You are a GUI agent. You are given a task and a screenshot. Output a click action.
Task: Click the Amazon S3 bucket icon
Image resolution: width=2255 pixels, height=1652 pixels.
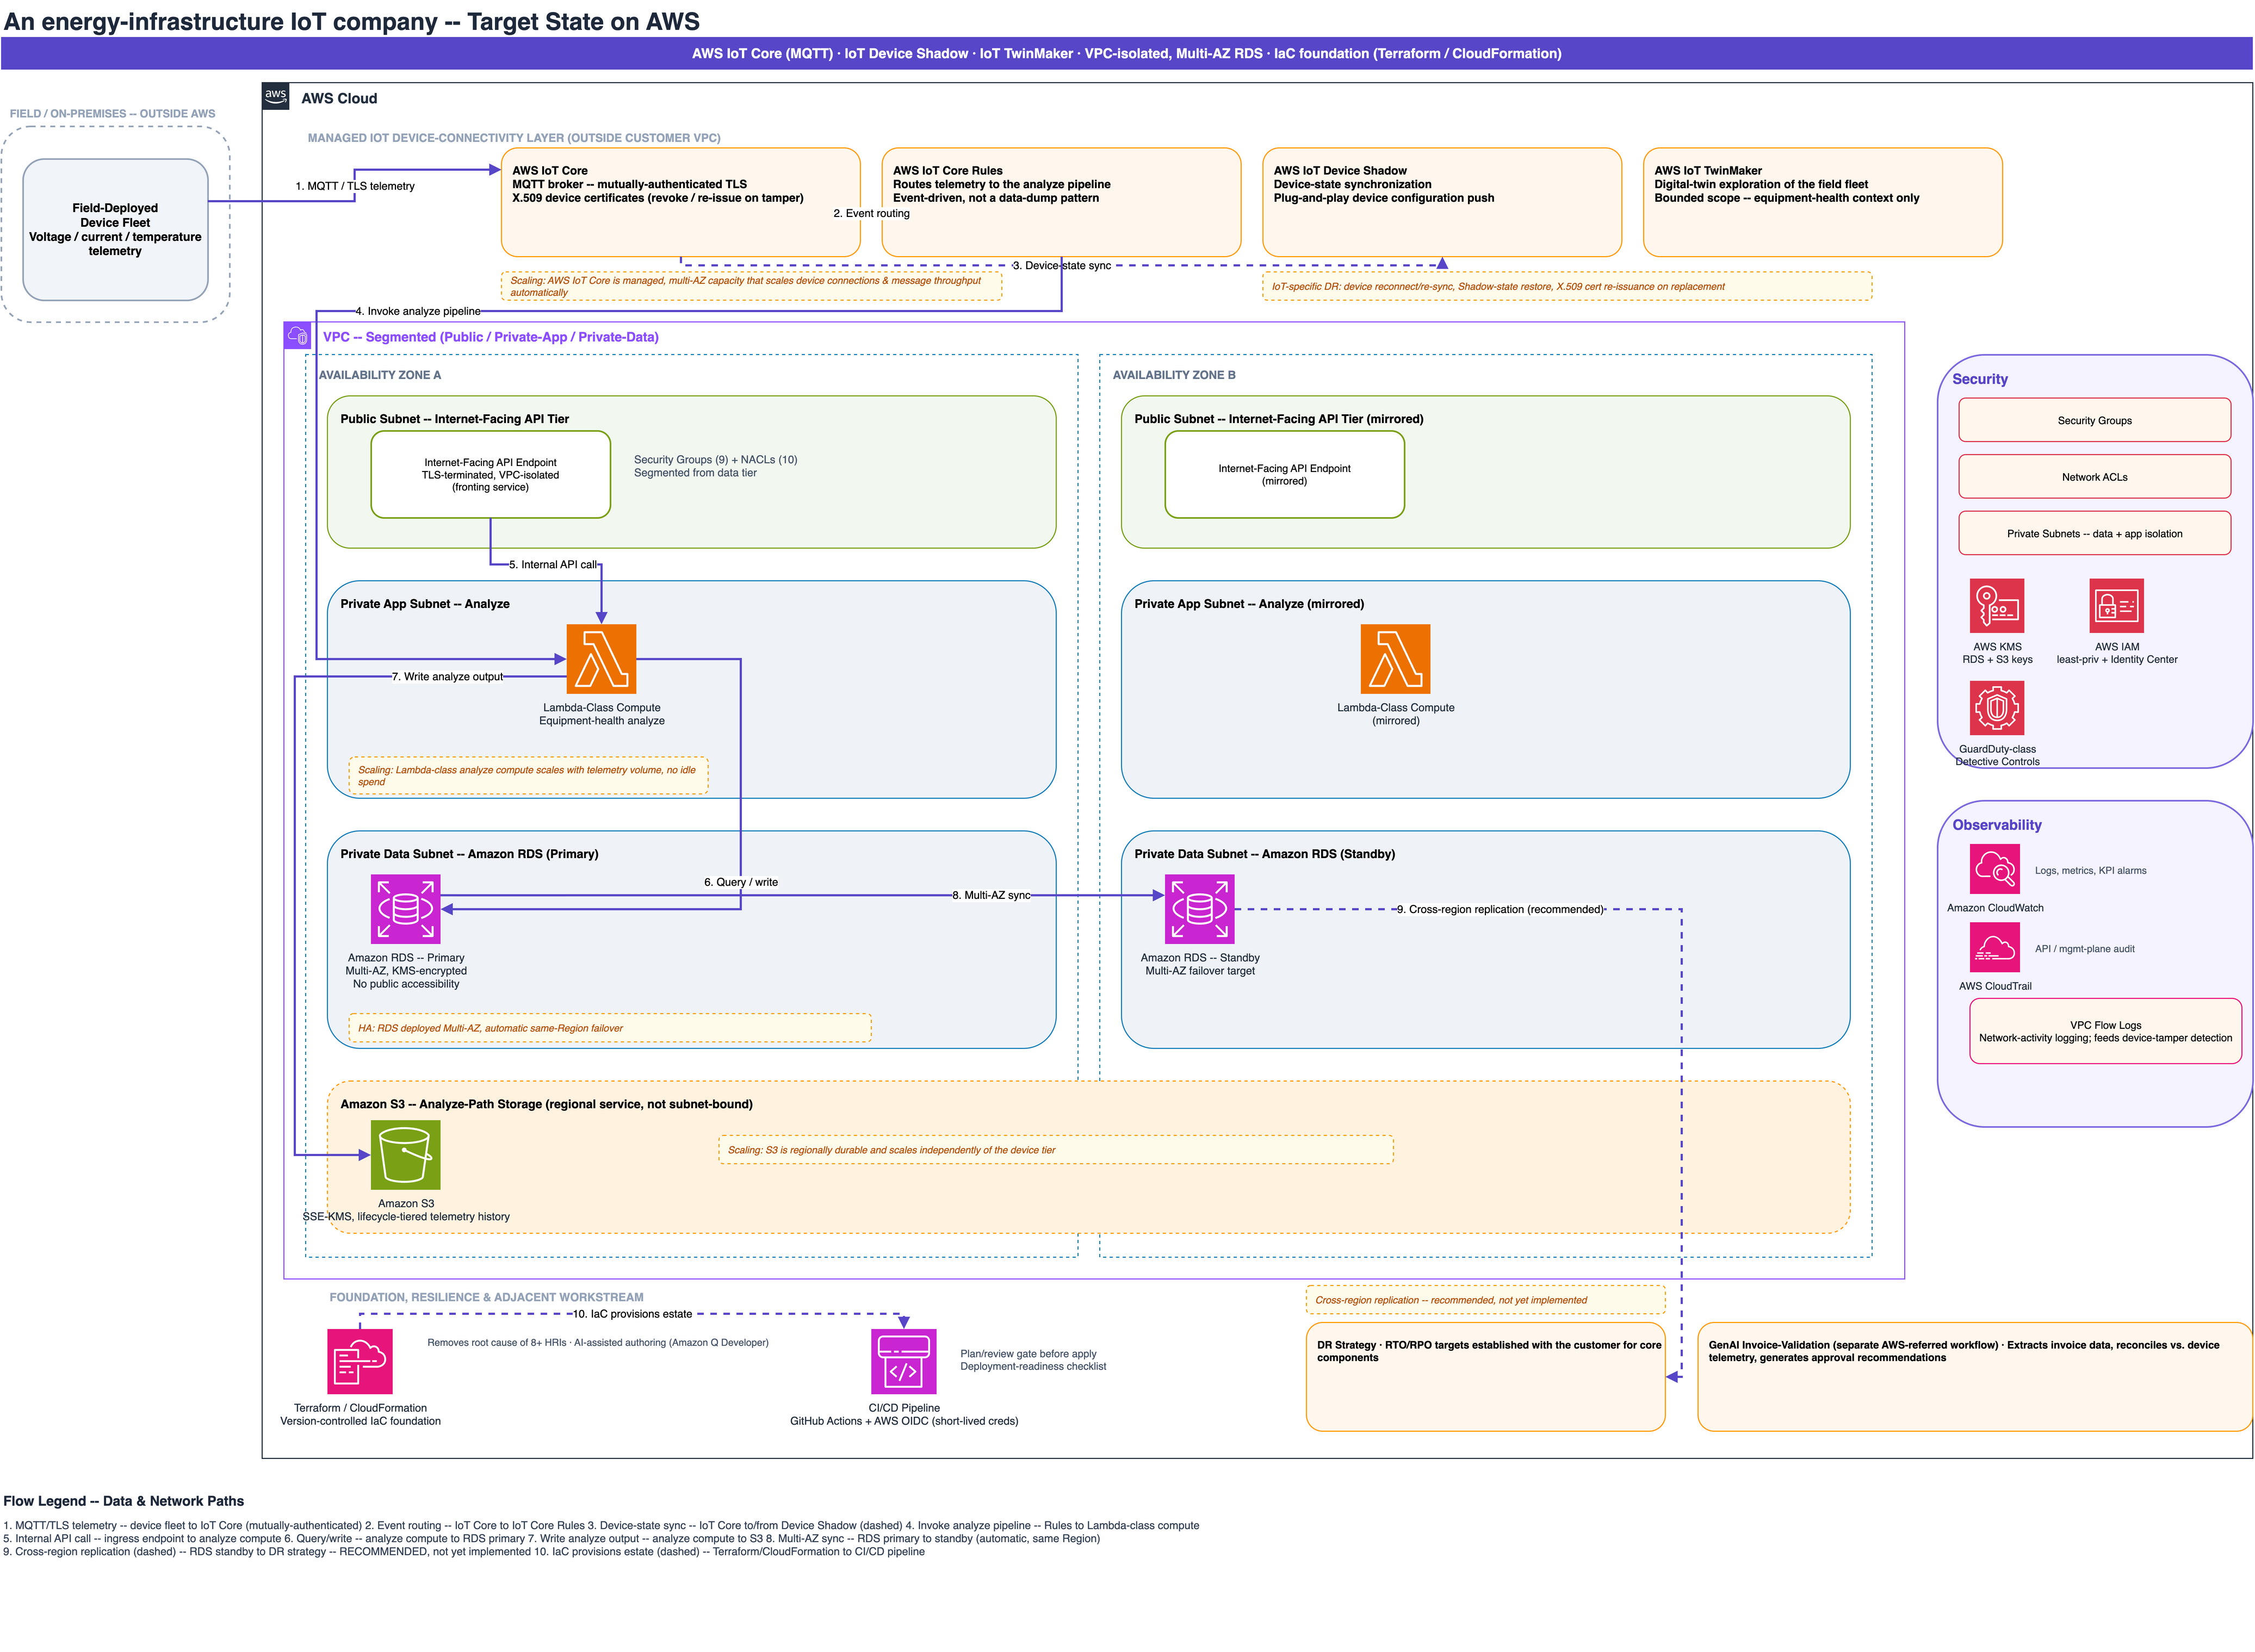click(405, 1154)
